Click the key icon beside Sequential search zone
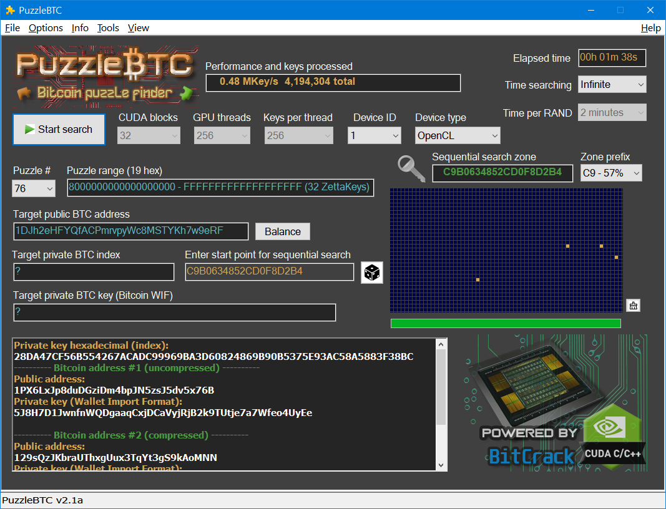Viewport: 666px width, 509px height. pos(411,169)
